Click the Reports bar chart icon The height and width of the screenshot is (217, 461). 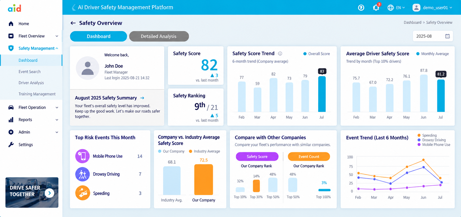coord(11,120)
